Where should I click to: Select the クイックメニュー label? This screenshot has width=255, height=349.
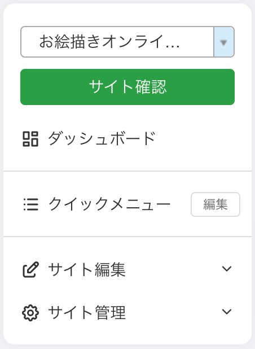[x=109, y=204]
